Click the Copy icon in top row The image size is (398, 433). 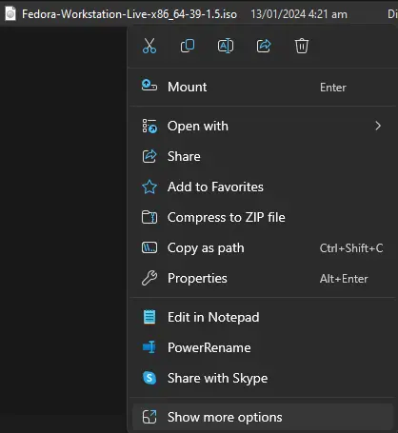pos(188,46)
